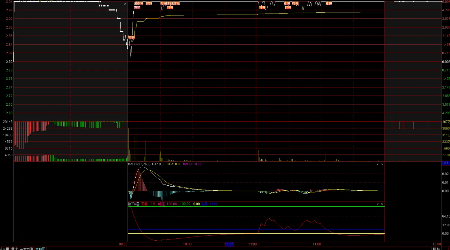Click the highlighted 11:08 time label
This screenshot has height=250, width=450.
click(x=229, y=244)
